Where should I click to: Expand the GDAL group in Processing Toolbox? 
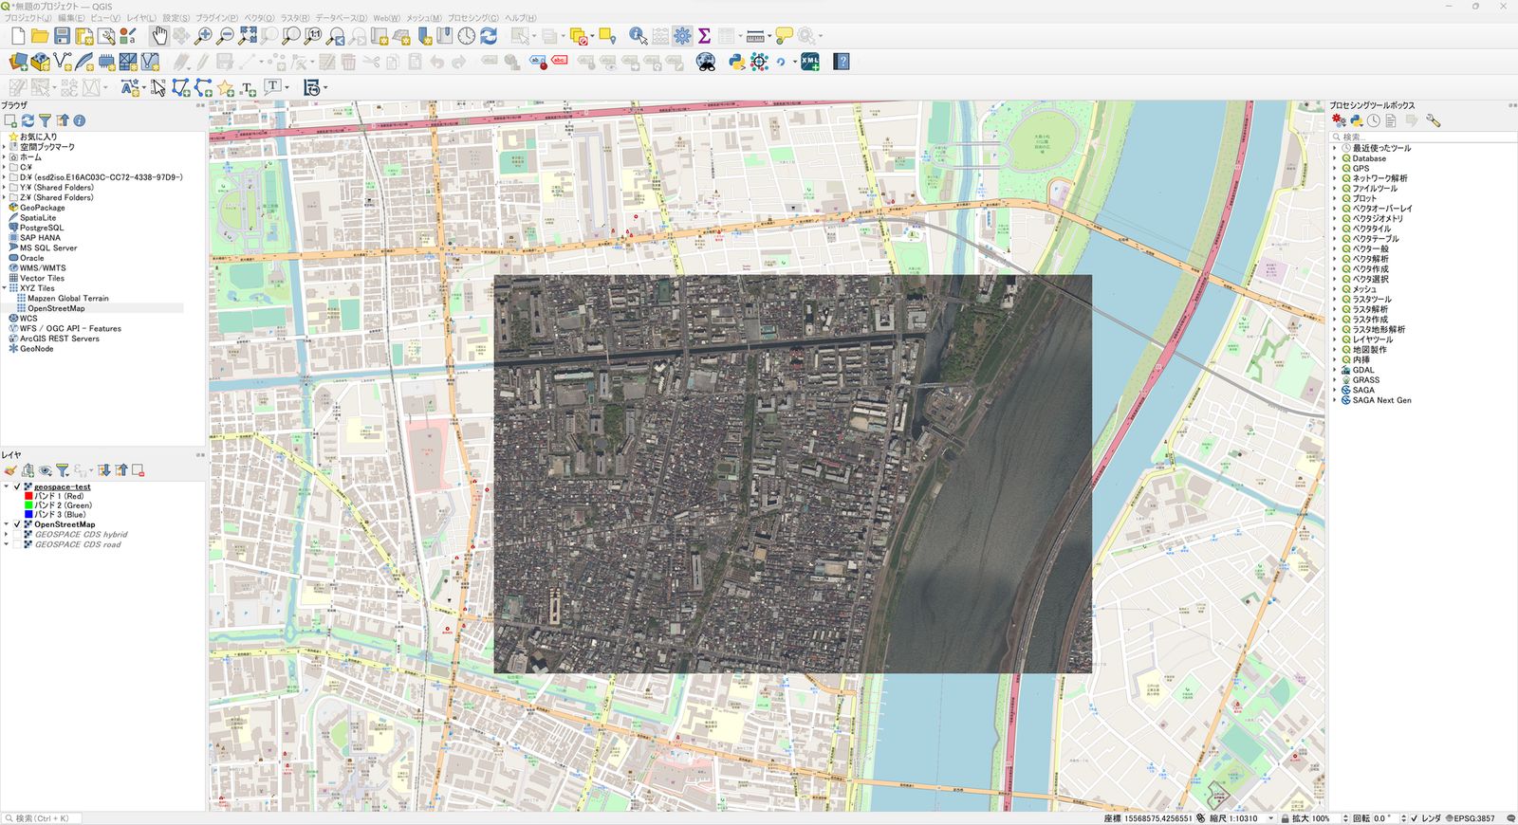1334,370
